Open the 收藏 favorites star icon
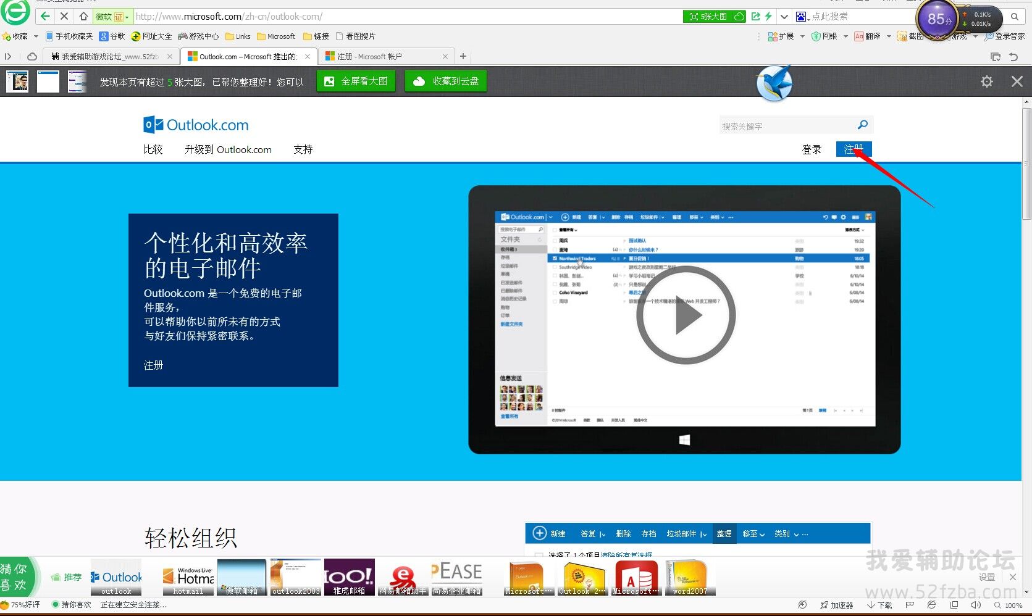1032x616 pixels. pyautogui.click(x=15, y=36)
